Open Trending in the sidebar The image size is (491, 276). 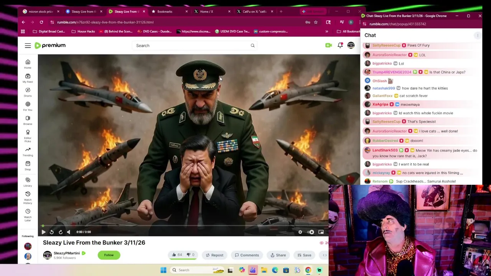pyautogui.click(x=28, y=152)
